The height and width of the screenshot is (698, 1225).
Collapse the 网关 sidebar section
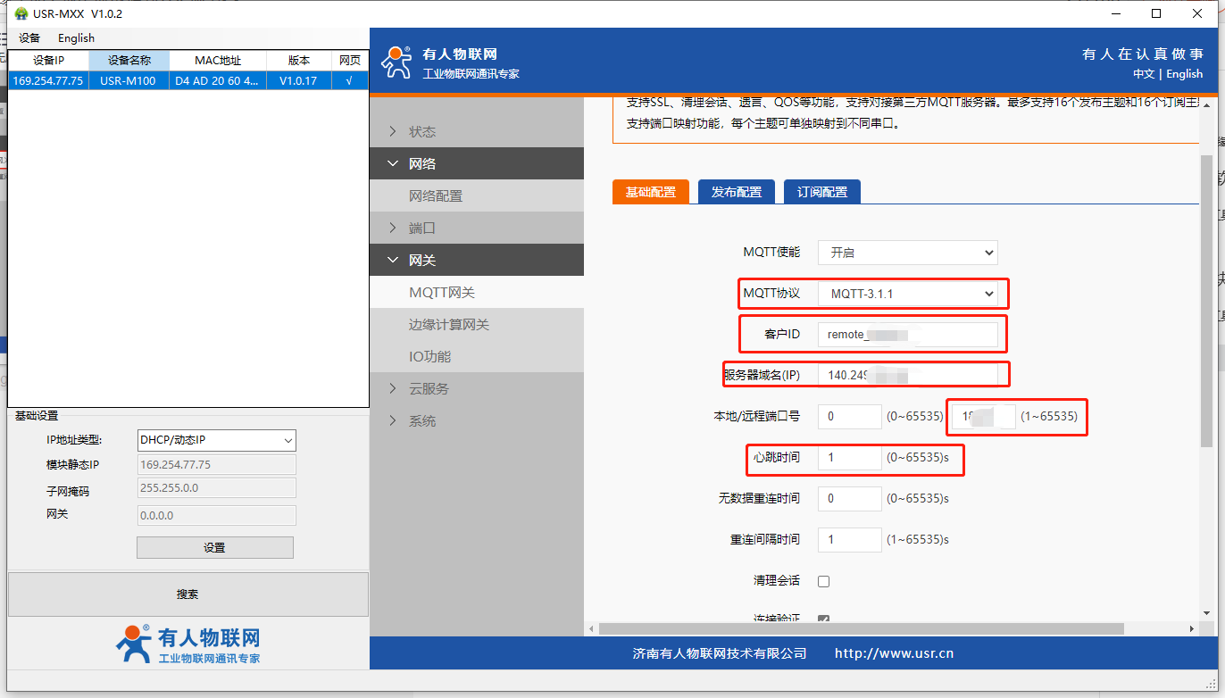click(x=477, y=261)
